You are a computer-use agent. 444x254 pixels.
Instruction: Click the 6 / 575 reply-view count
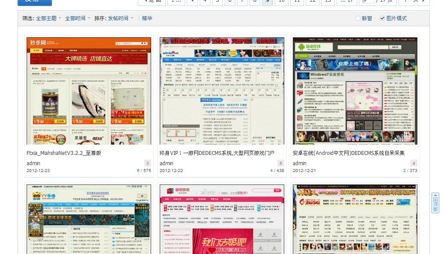click(144, 171)
